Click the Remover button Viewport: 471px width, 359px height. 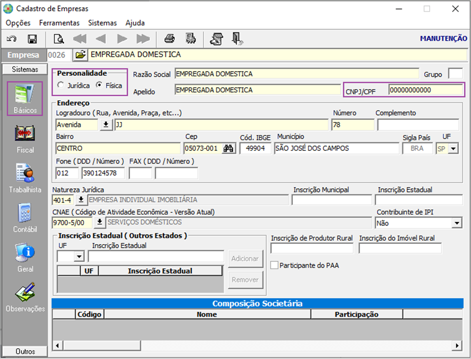point(246,280)
